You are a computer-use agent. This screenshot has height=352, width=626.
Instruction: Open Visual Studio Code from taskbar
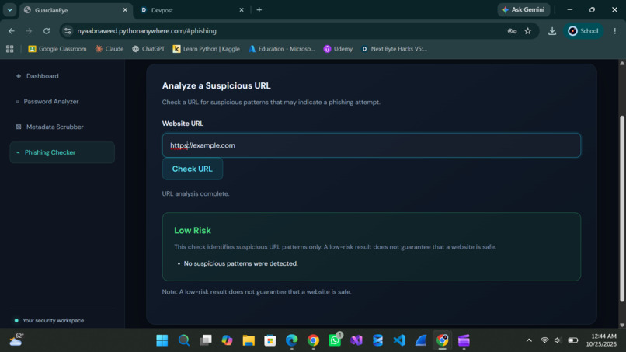[399, 340]
